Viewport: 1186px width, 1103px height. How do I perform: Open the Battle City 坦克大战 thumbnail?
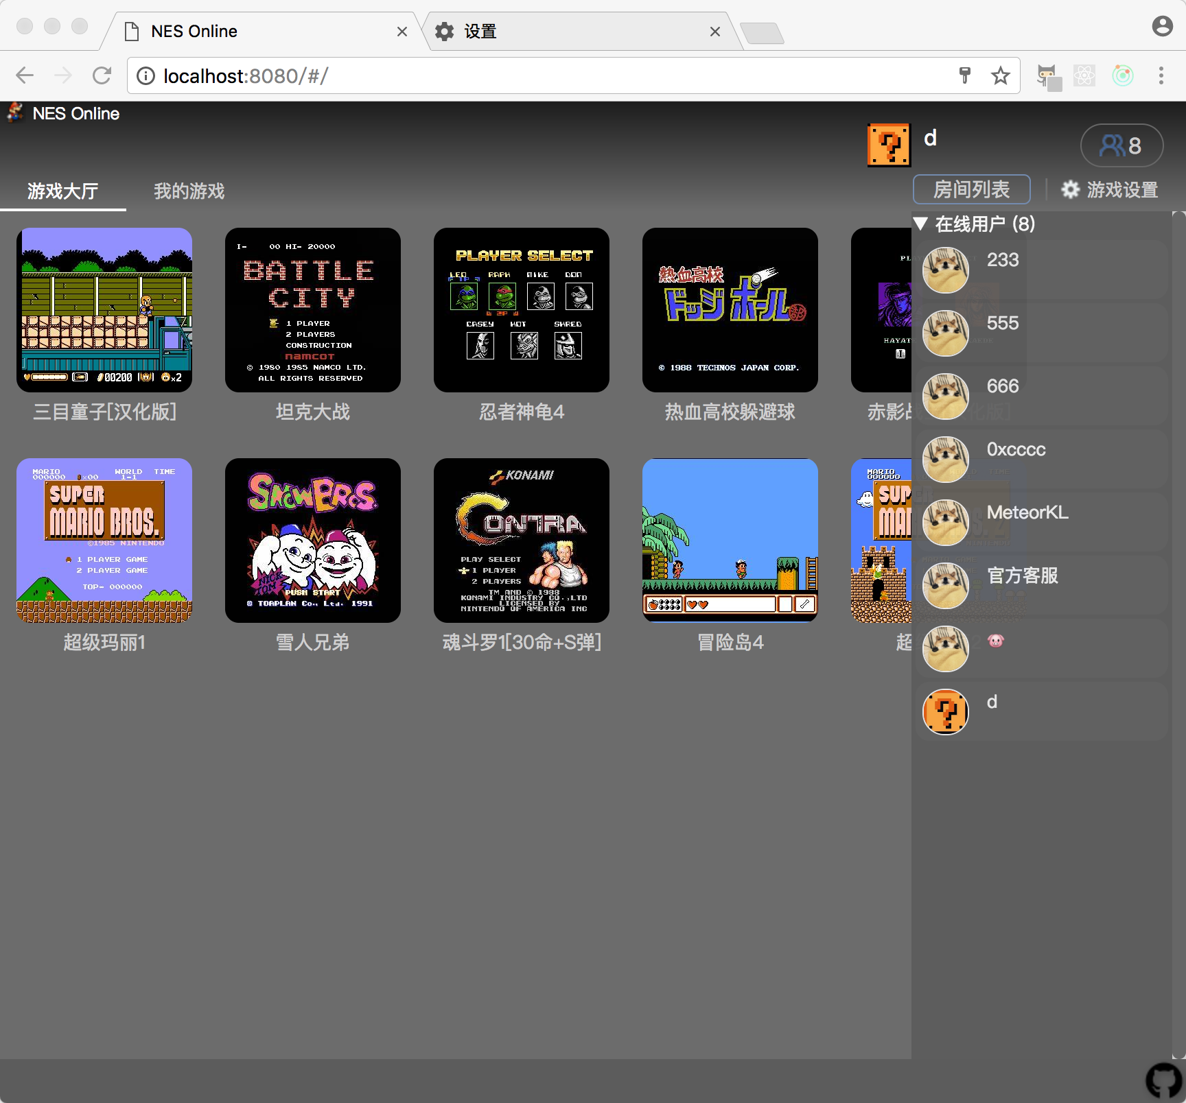[x=313, y=310]
